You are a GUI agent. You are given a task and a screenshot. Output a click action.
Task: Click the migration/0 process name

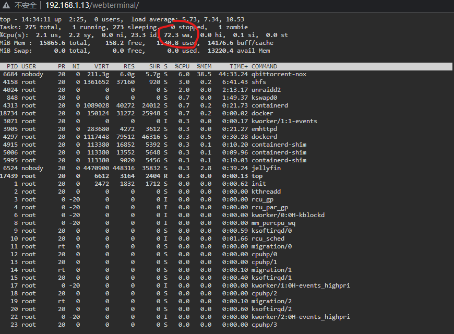pyautogui.click(x=271, y=246)
